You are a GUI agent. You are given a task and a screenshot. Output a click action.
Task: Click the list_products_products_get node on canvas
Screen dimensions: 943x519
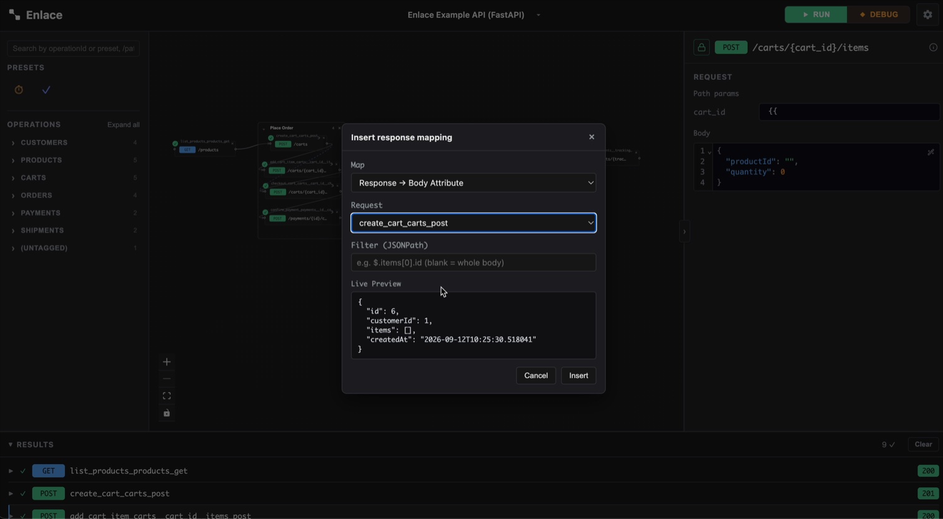[205, 146]
